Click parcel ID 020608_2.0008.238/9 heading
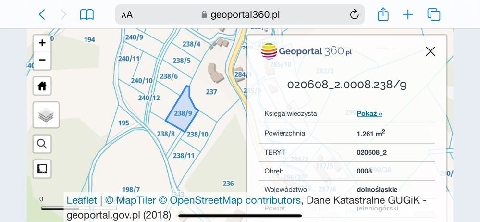The image size is (480, 222). click(x=347, y=85)
